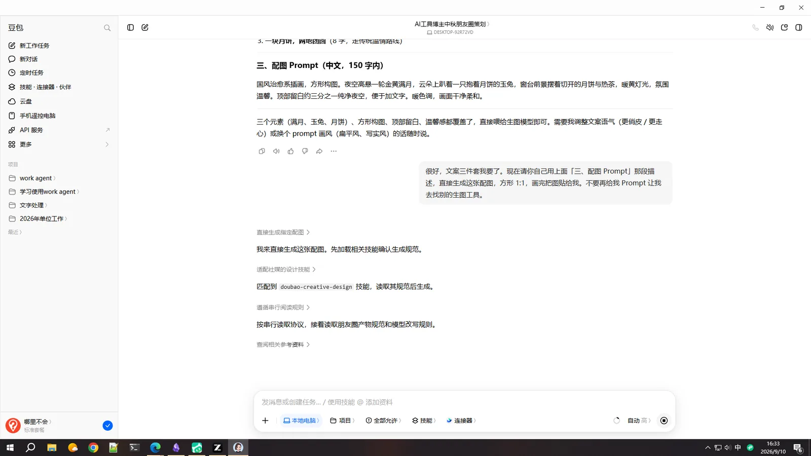
Task: Open more options ellipsis under reply
Action: (x=334, y=151)
